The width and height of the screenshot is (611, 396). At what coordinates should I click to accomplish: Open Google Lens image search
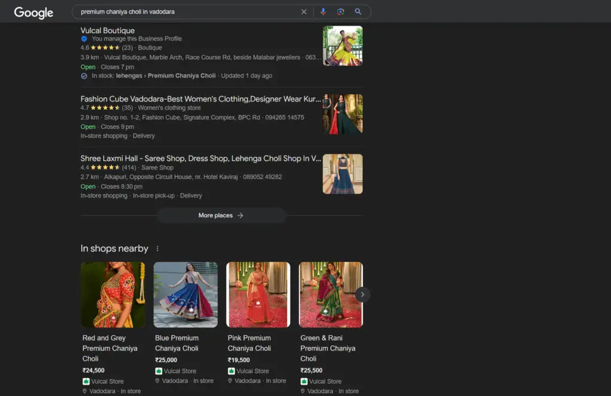click(340, 11)
